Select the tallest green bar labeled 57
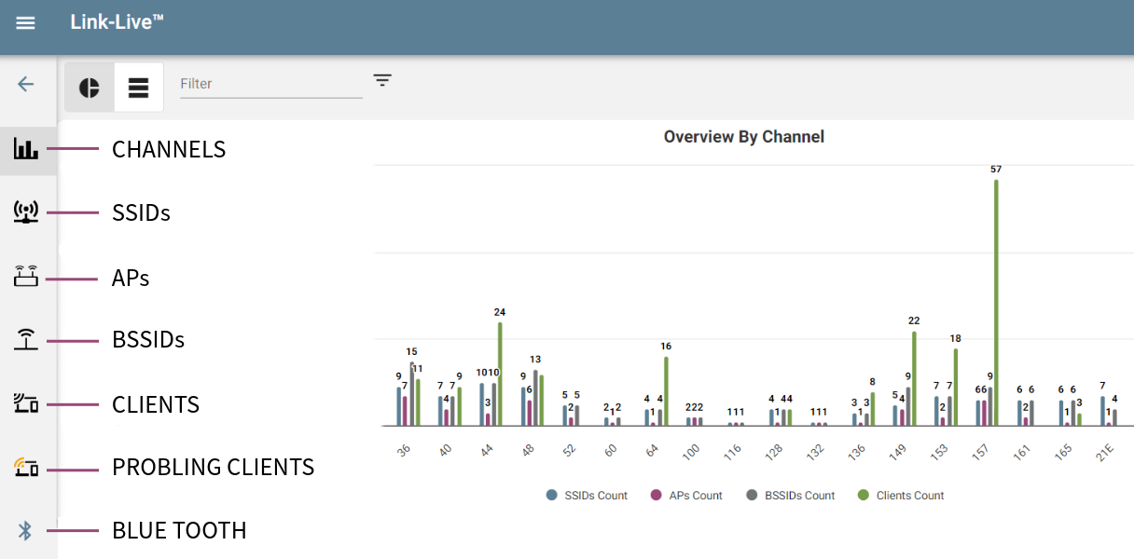 995,298
